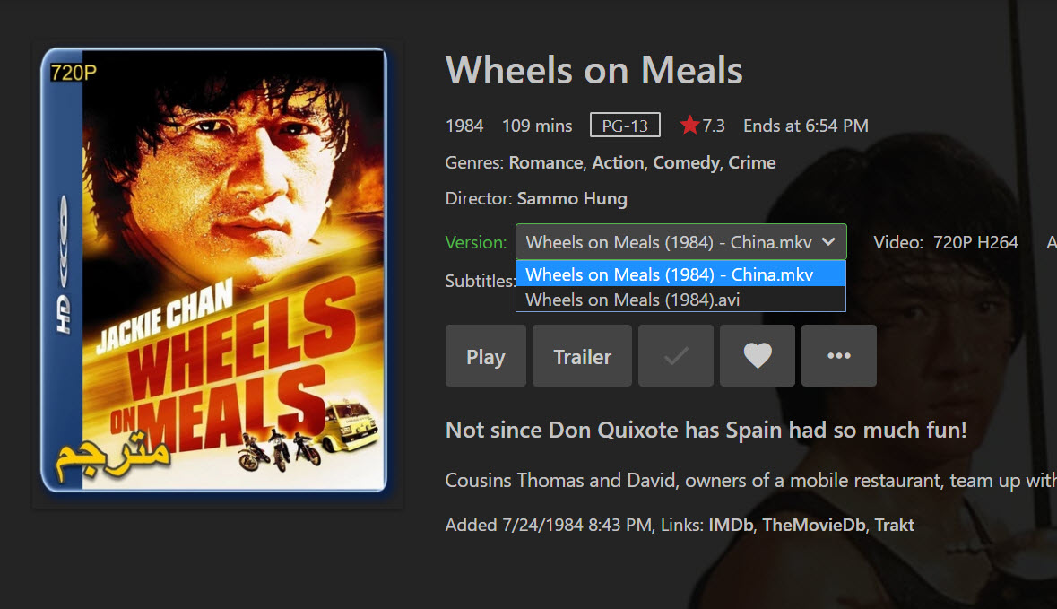Browse the Action genre

pyautogui.click(x=618, y=163)
